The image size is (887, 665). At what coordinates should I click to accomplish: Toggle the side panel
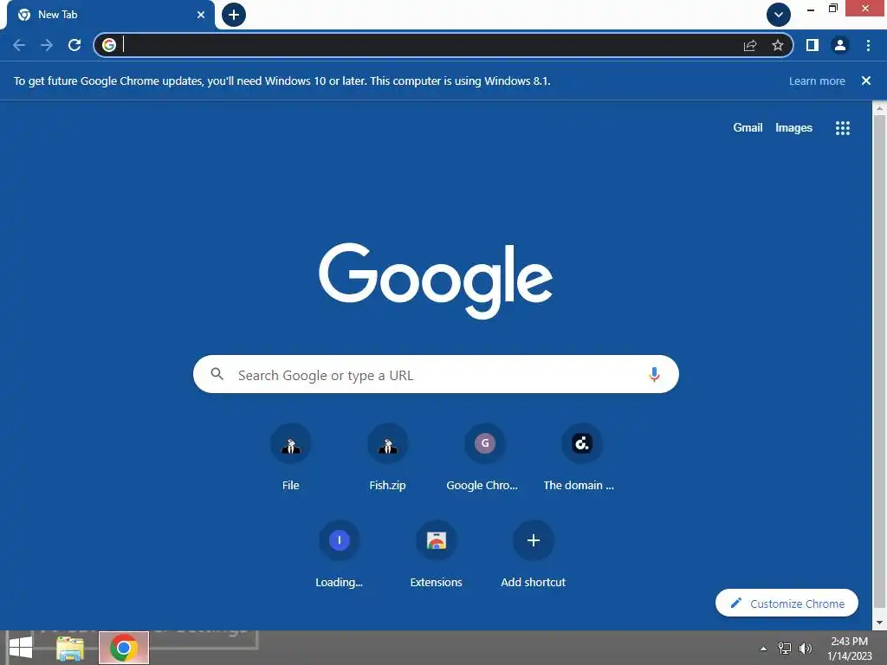tap(813, 45)
